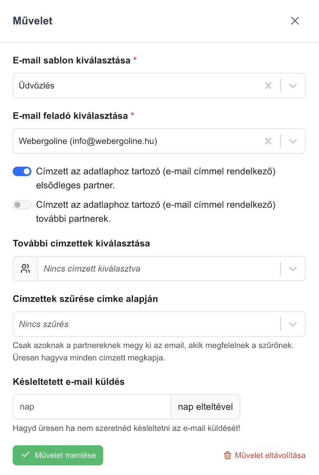Viewport: 319px width, 475px height.
Task: Click the nap elteltével suffix label
Action: click(205, 407)
